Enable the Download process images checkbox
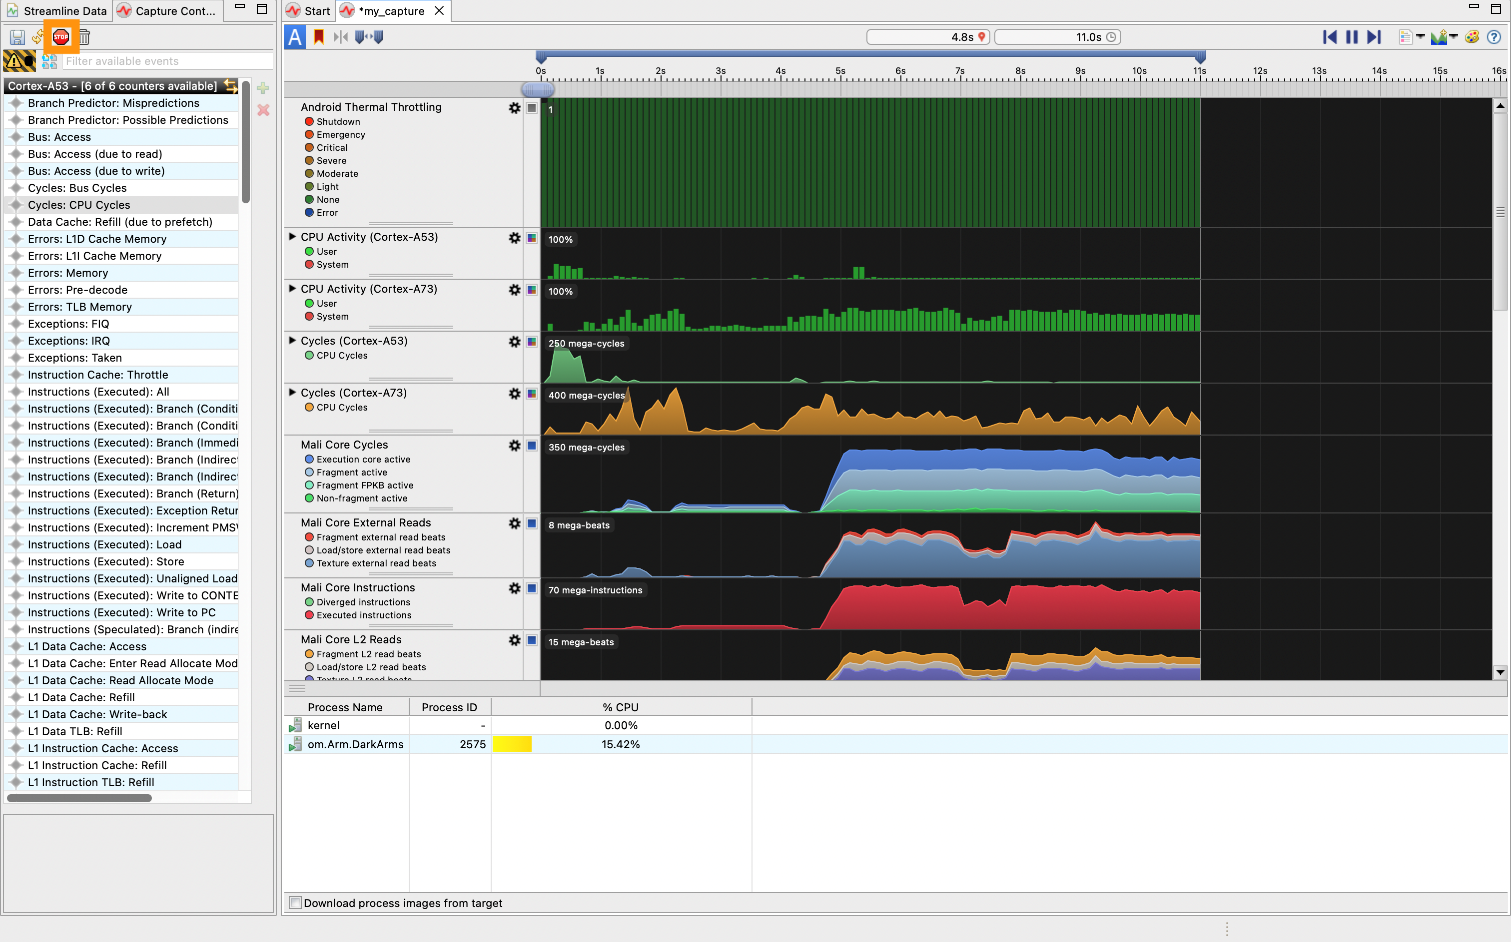This screenshot has width=1511, height=942. (x=293, y=903)
